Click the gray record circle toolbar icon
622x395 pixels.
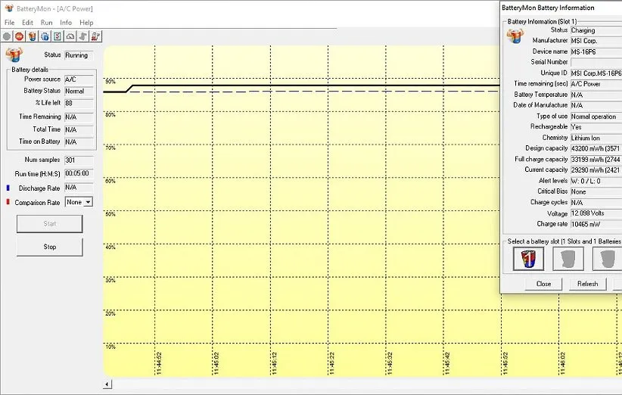(x=7, y=36)
